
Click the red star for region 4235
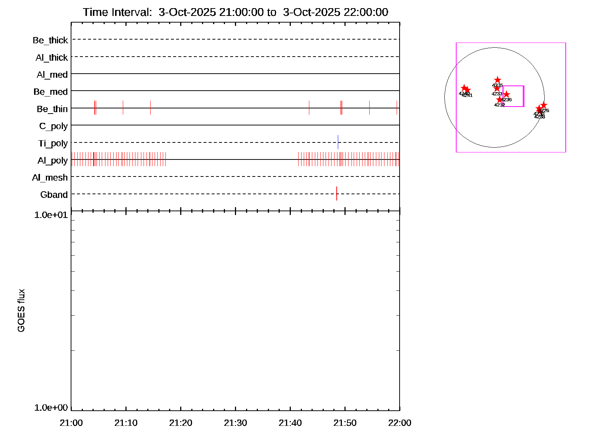(x=497, y=80)
